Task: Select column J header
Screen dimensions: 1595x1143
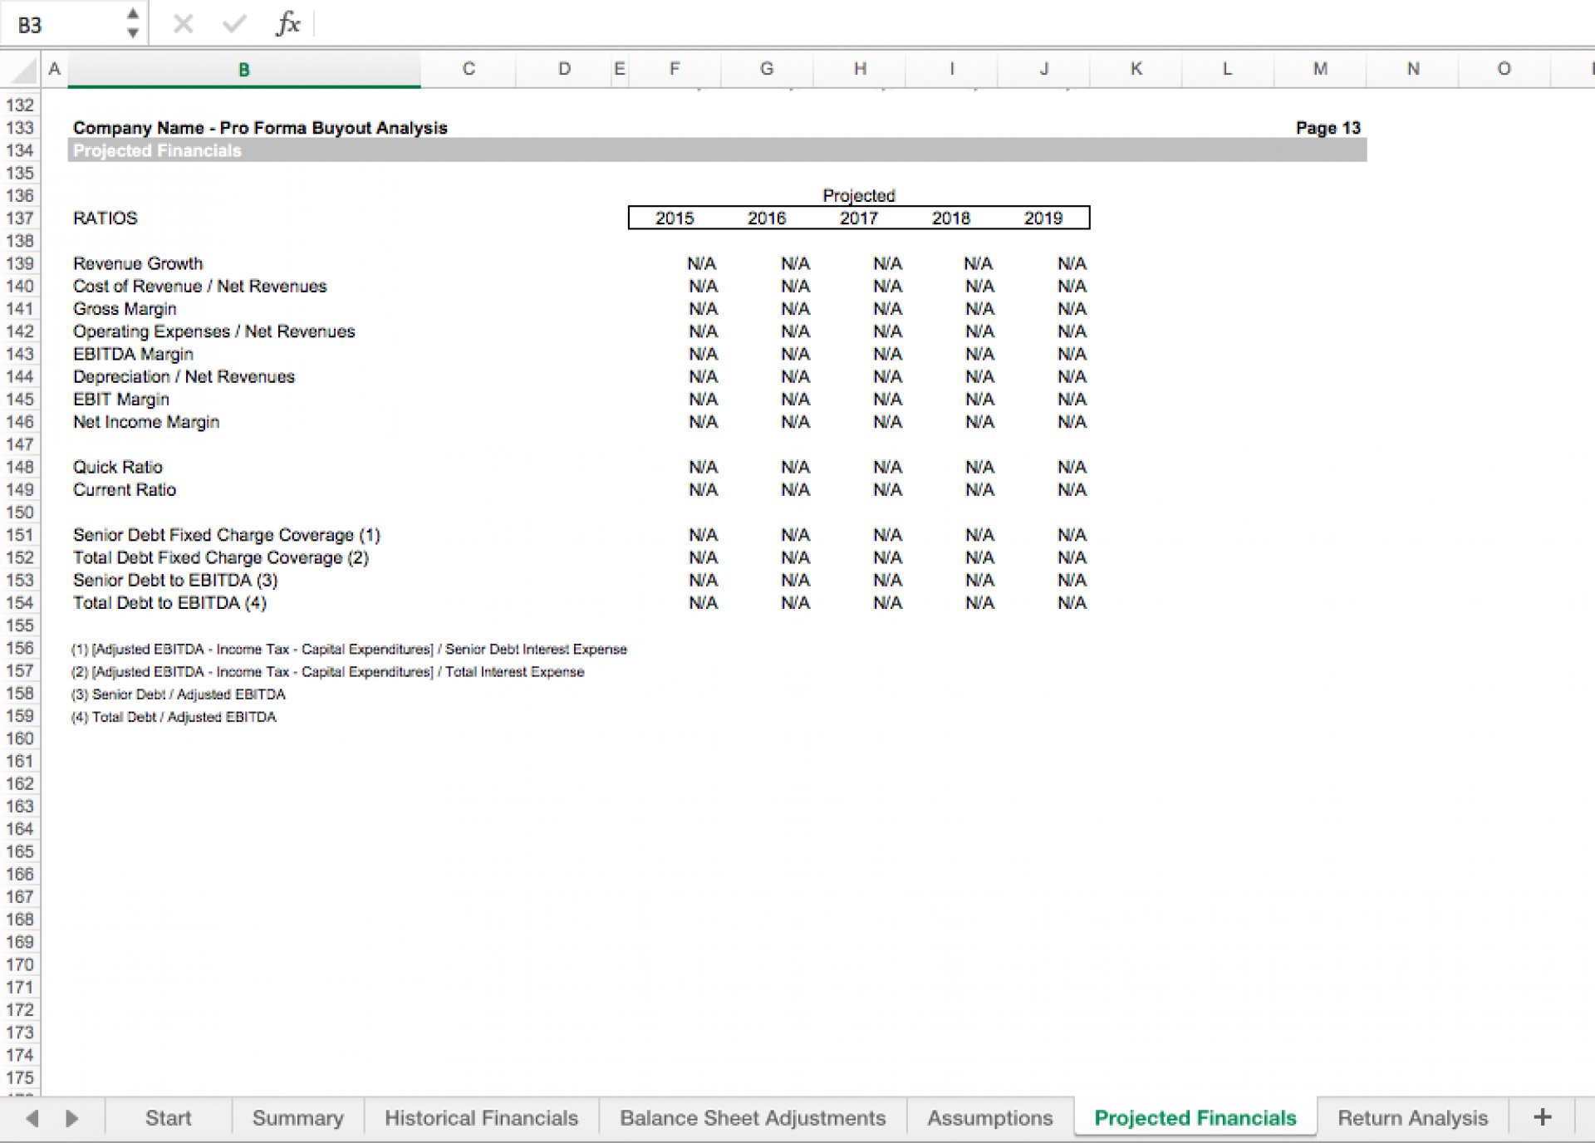Action: 1044,69
